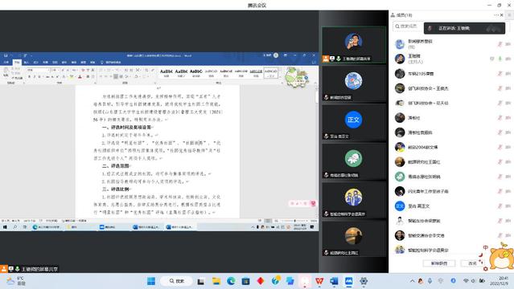Open the microphone tray indicator
Image resolution: width=514 pixels, height=289 pixels.
[430, 281]
